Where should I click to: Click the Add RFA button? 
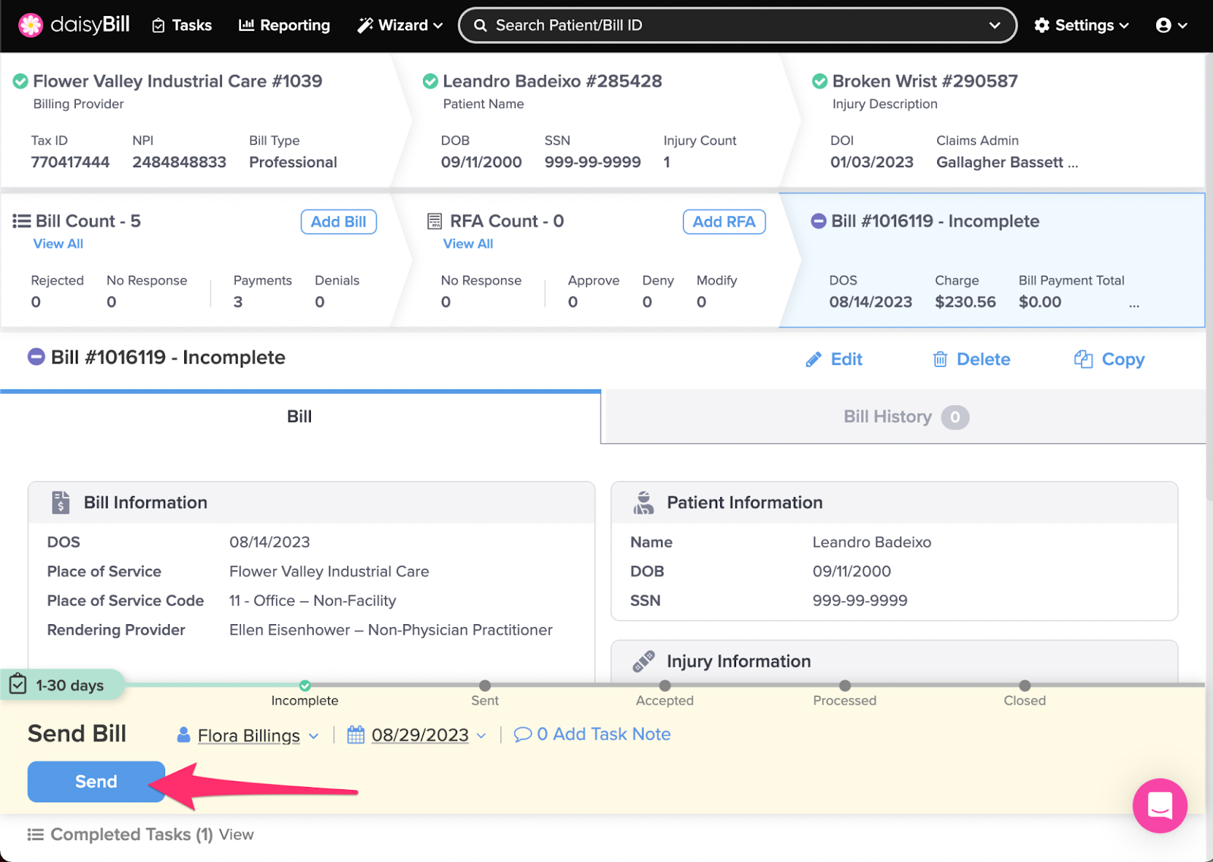pos(724,222)
